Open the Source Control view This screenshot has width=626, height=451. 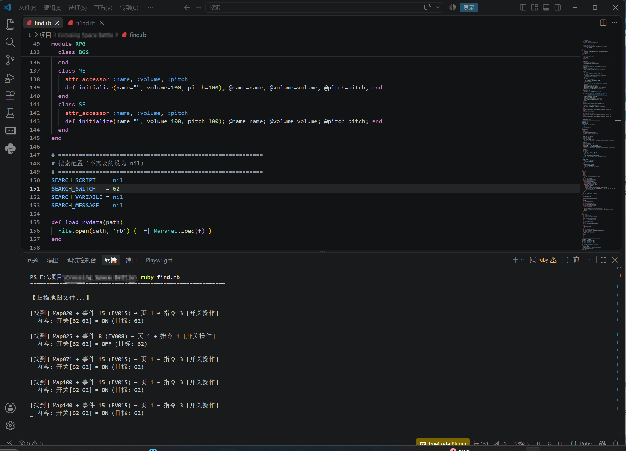pyautogui.click(x=10, y=60)
